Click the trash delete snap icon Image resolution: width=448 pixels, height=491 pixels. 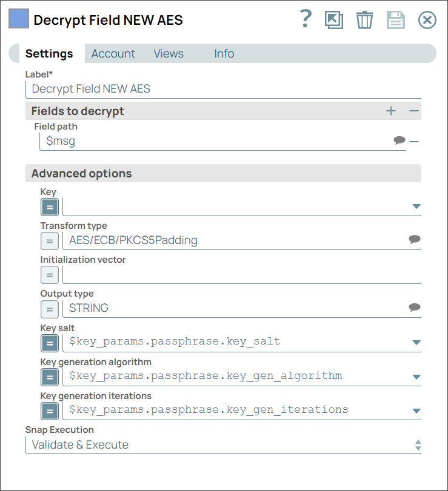click(364, 20)
